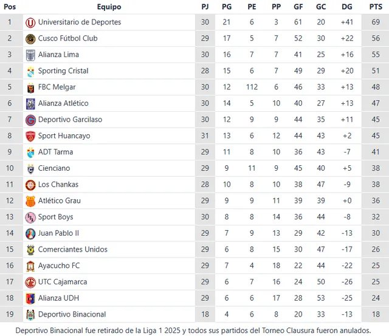Click the FBC Melgar crest icon

pyautogui.click(x=30, y=87)
